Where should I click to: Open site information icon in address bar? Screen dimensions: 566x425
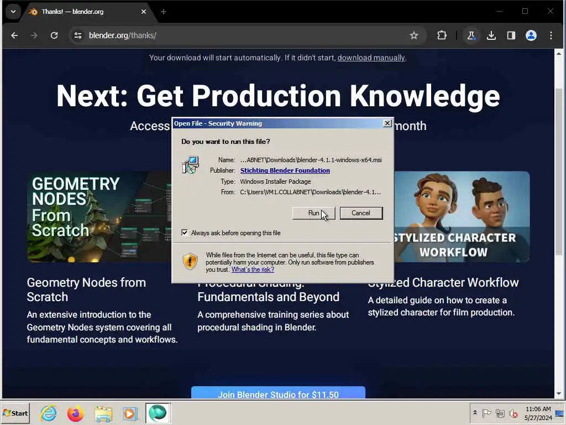tap(77, 35)
